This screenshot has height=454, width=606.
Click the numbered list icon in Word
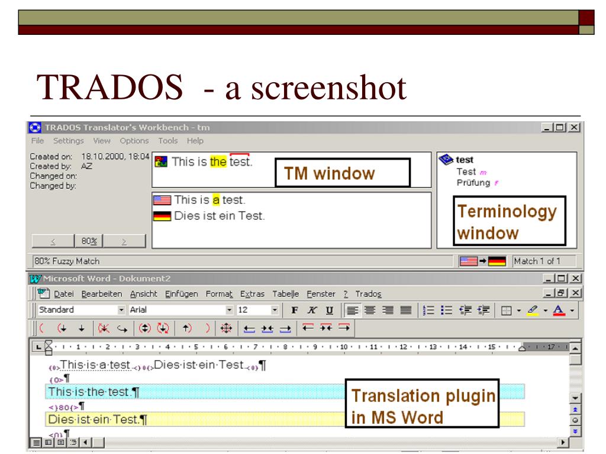428,310
